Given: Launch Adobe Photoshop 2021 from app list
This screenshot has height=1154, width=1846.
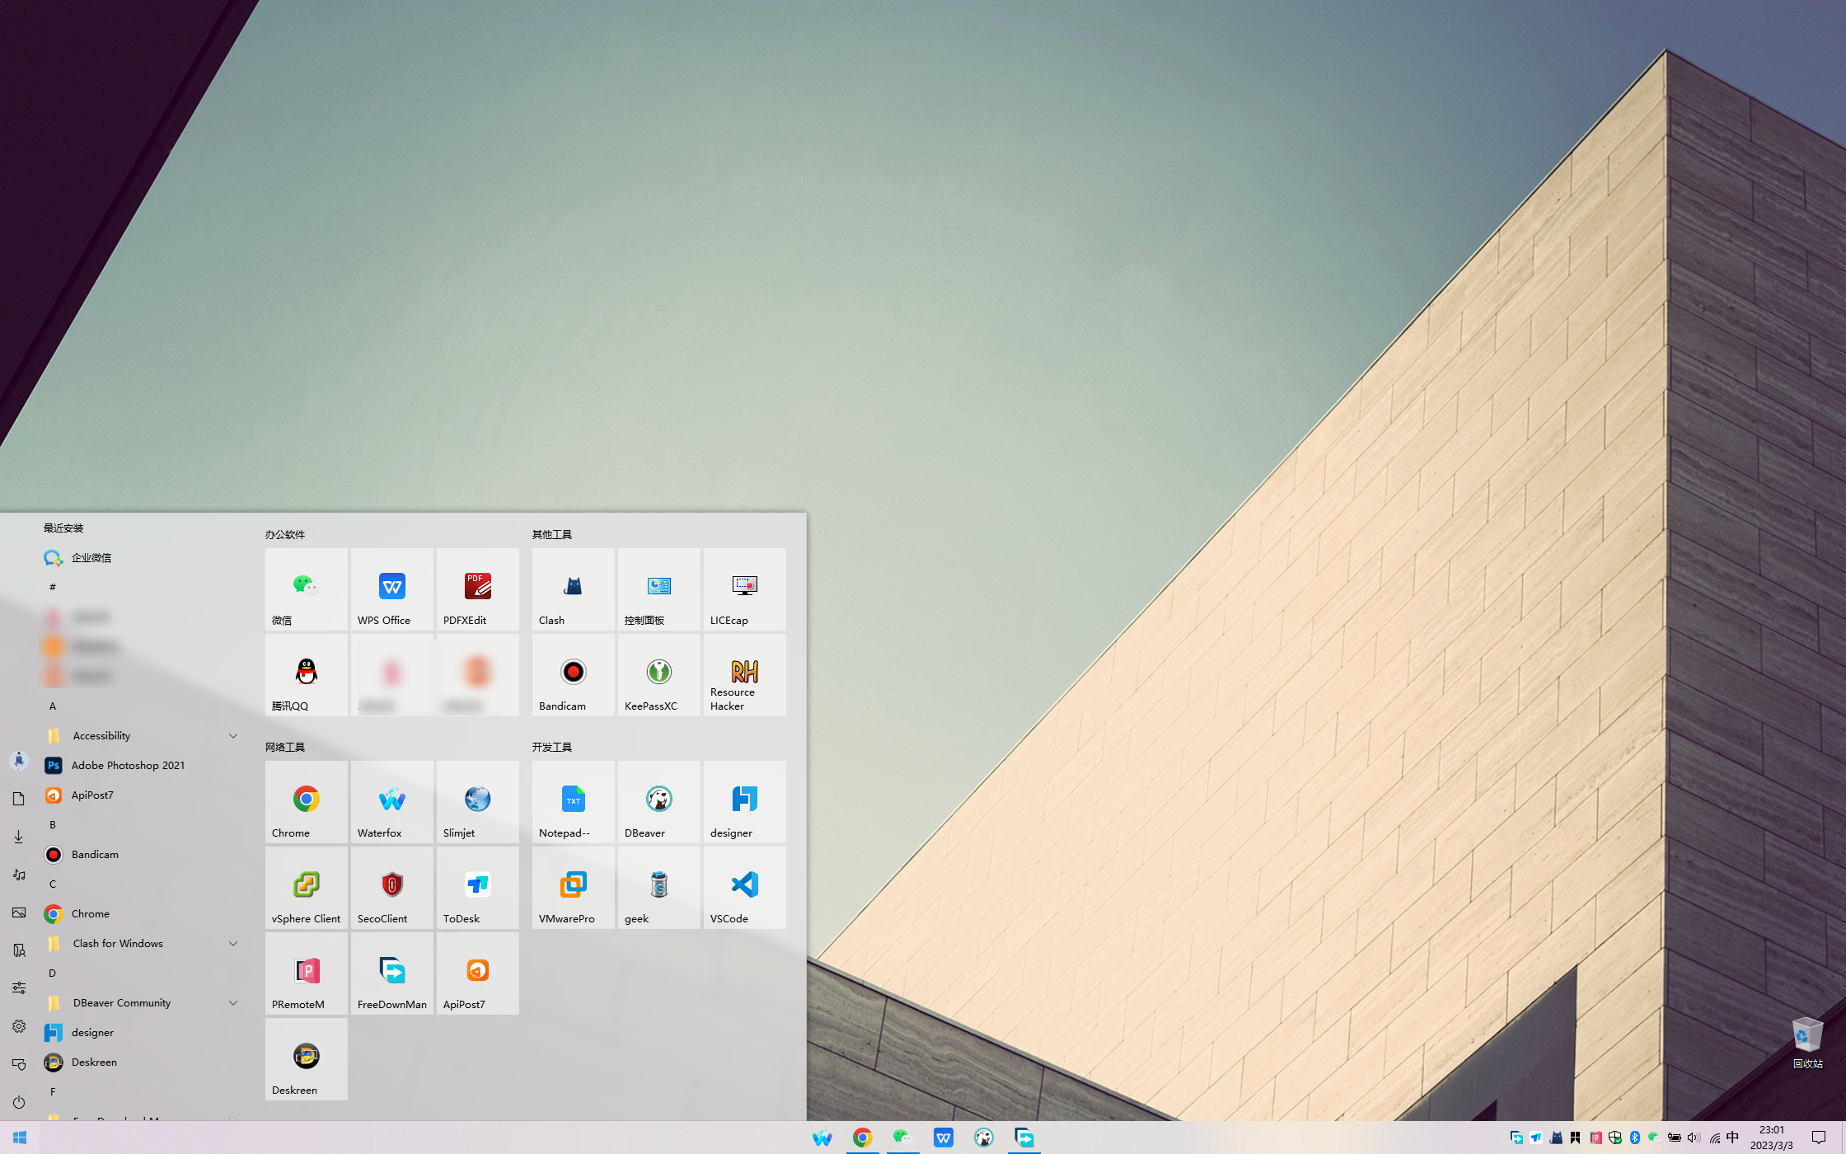Looking at the screenshot, I should click(142, 766).
